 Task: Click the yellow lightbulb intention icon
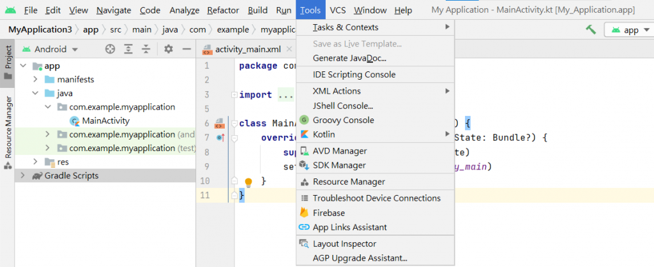pos(248,182)
